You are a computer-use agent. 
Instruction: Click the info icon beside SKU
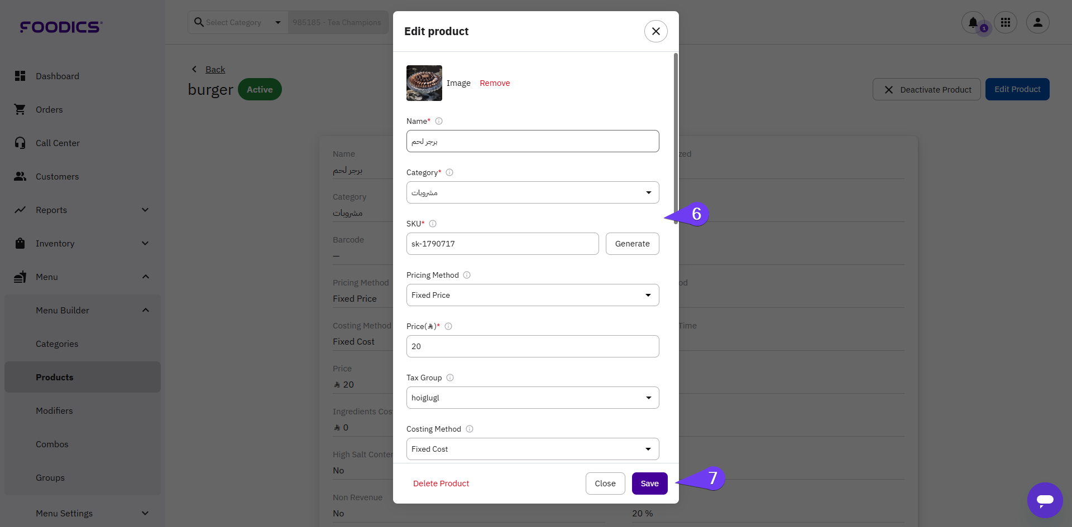[433, 224]
